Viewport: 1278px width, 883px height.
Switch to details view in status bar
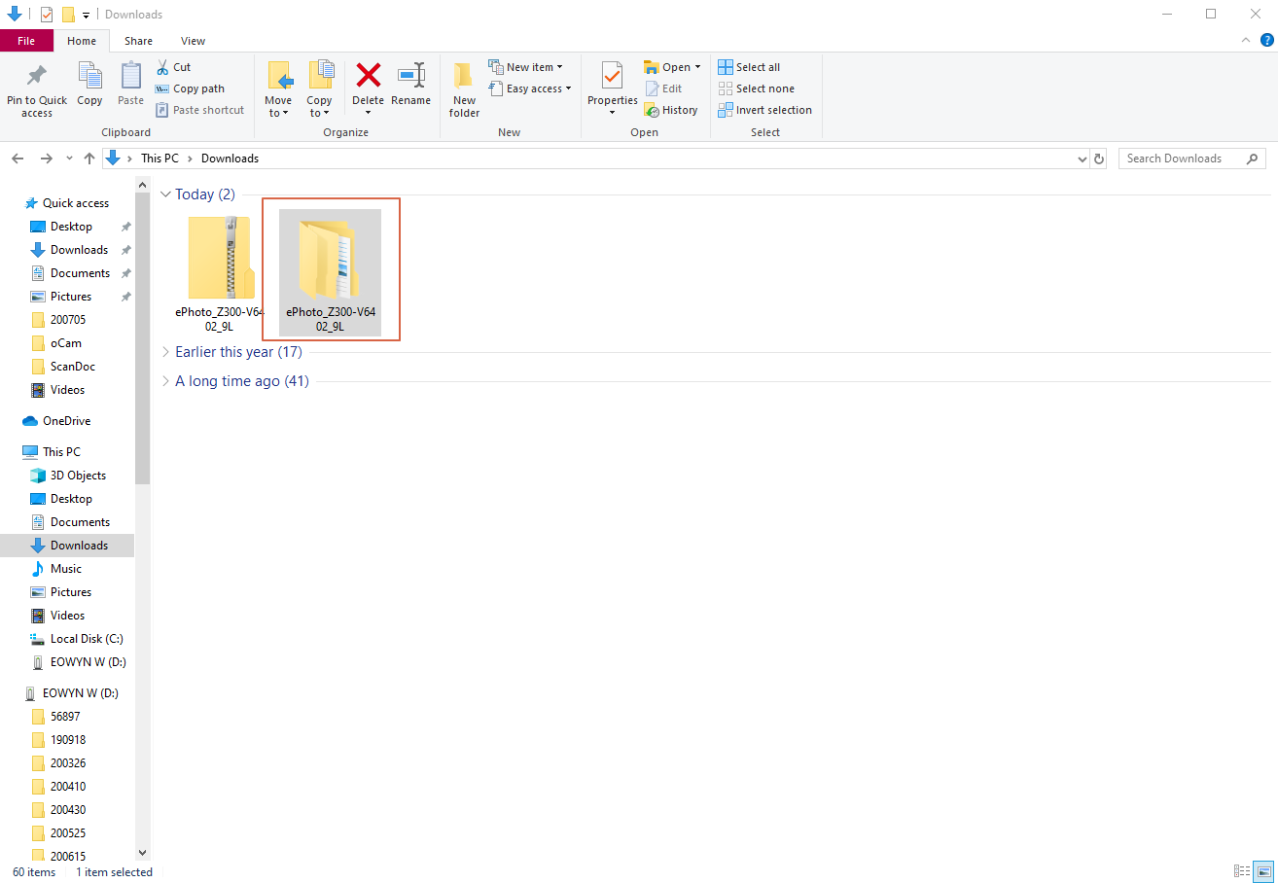click(1242, 871)
